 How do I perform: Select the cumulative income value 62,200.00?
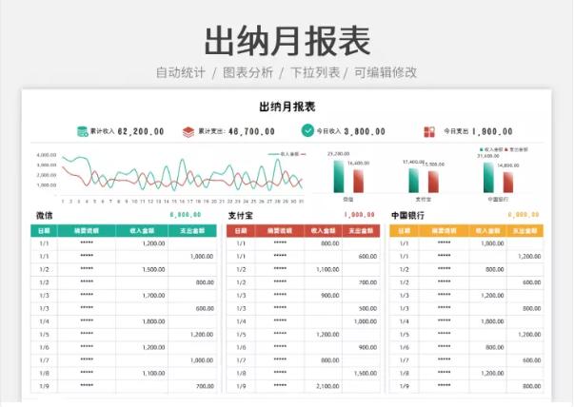[x=141, y=131]
